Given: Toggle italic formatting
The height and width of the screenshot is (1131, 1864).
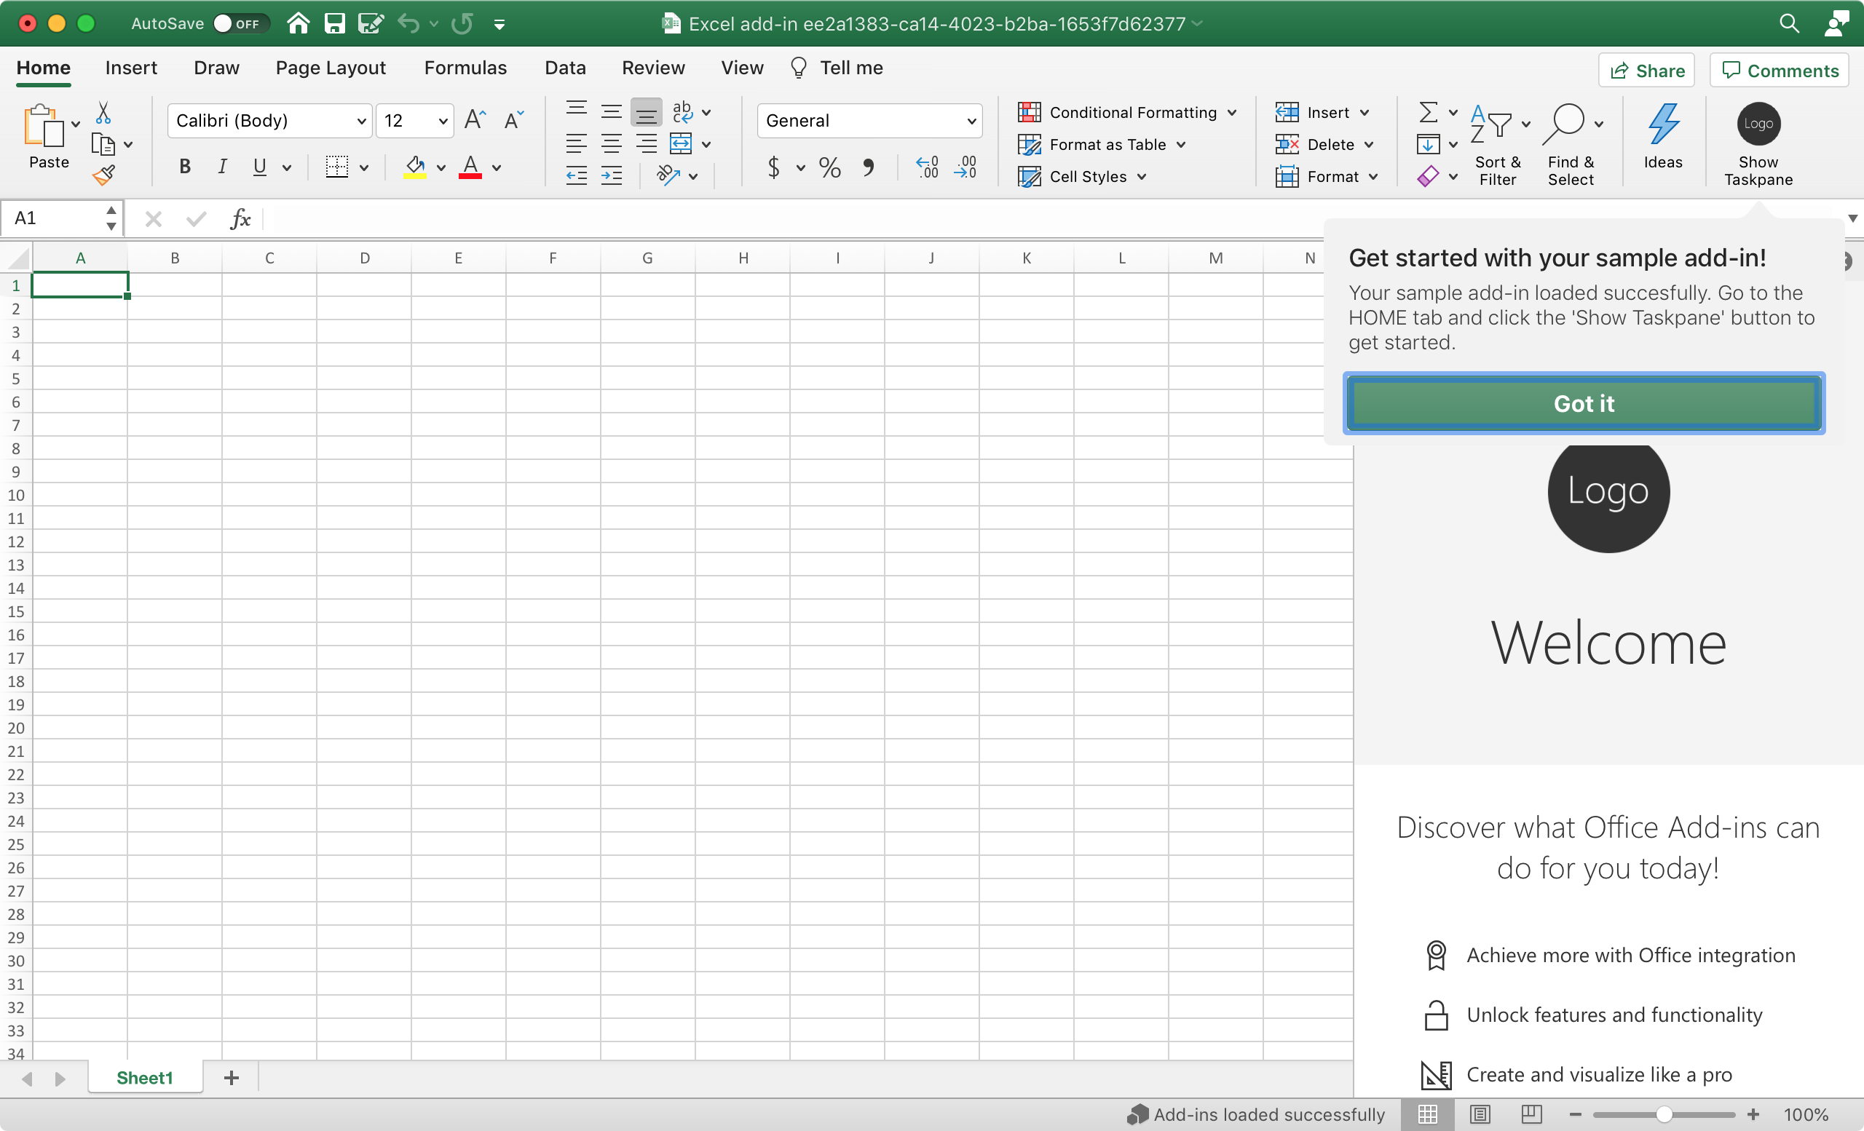Looking at the screenshot, I should tap(221, 167).
